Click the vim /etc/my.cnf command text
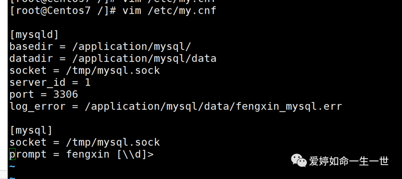 click(169, 11)
